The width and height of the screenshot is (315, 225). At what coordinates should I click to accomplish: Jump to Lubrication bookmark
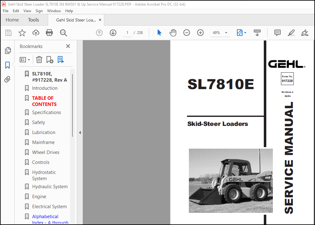44,132
